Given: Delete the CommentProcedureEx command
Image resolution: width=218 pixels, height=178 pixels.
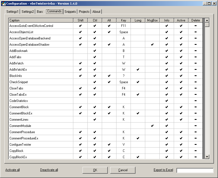Looking at the screenshot, I should coord(195,138).
